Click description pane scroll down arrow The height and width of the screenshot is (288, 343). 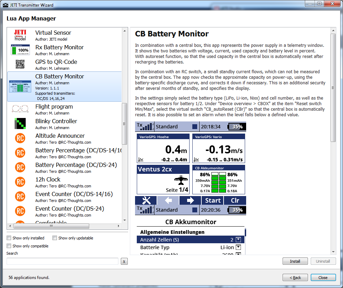pyautogui.click(x=333, y=252)
